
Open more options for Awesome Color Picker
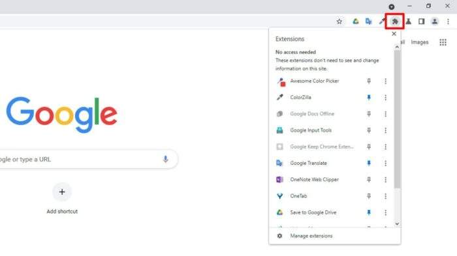click(385, 81)
